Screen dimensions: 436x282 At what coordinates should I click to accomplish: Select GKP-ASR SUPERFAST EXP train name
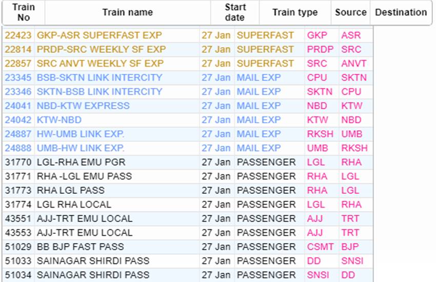[99, 35]
